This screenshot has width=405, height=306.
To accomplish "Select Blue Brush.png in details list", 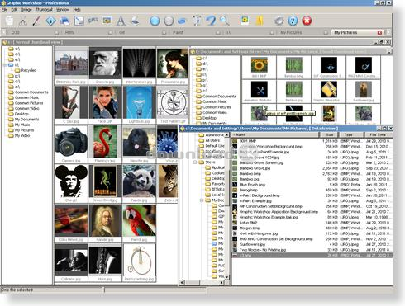I will [312, 185].
